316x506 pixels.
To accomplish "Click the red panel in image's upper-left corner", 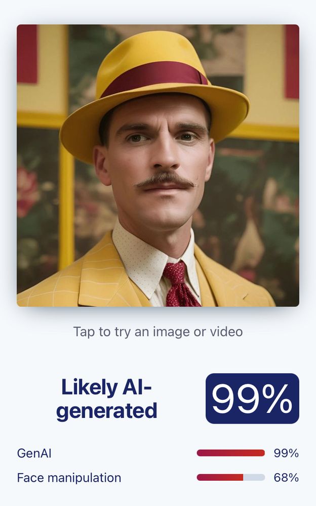I will click(x=27, y=54).
